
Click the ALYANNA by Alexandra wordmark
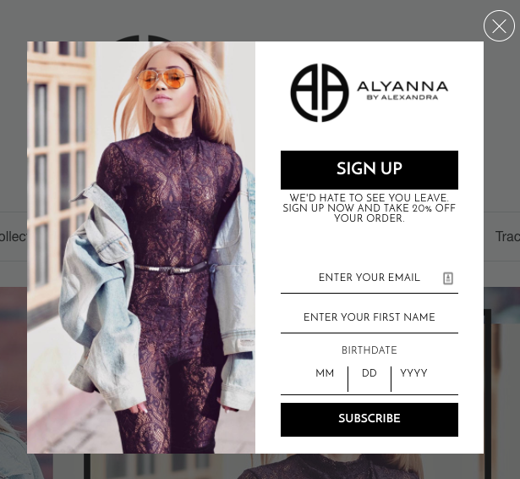402,91
